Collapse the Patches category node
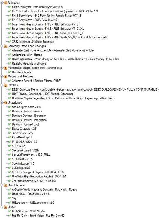 click(1, 85)
